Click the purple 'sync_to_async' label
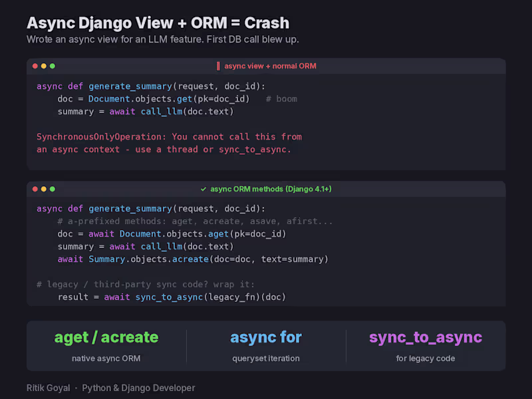 [x=426, y=338]
